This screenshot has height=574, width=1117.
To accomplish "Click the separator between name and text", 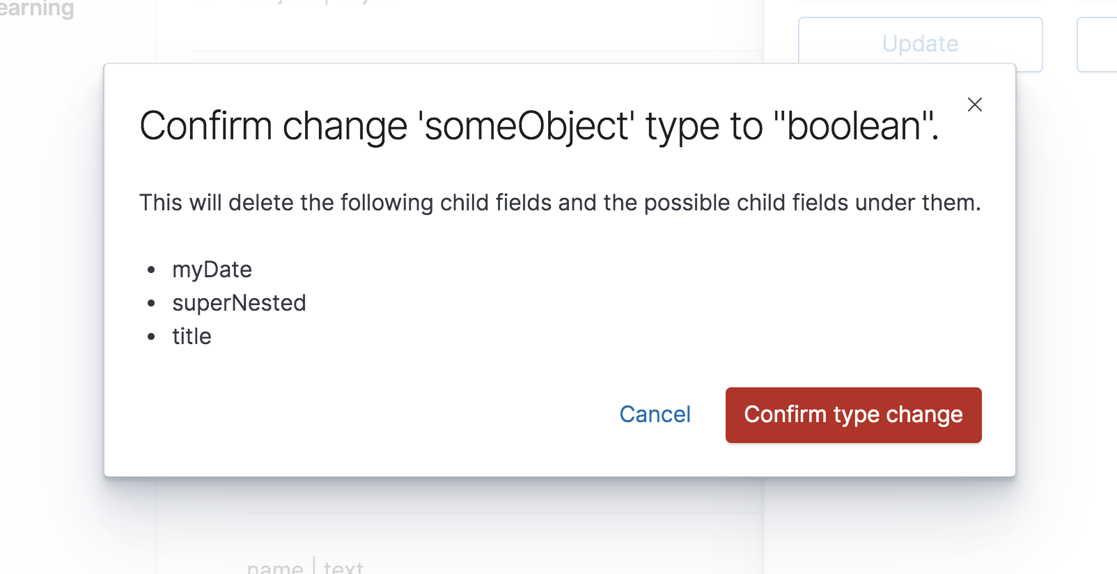I will tap(313, 567).
